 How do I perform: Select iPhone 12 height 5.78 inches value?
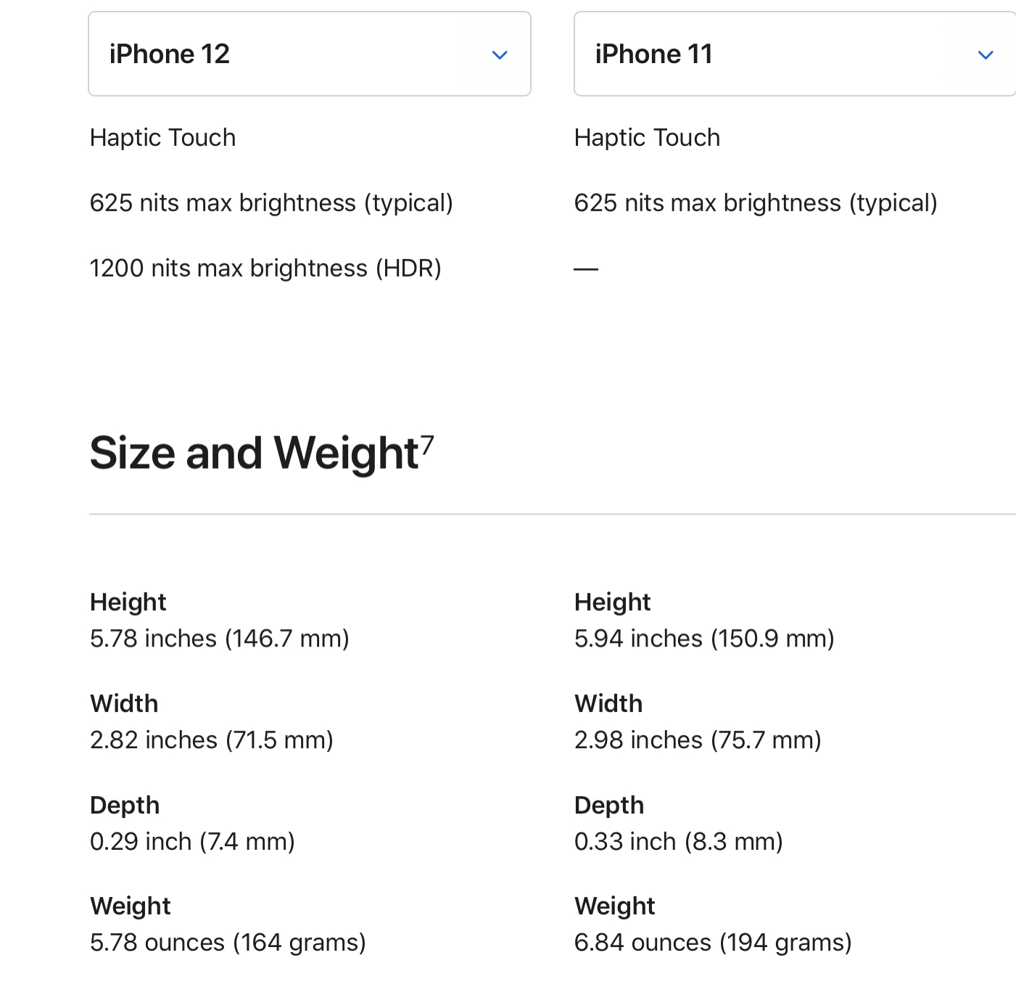pyautogui.click(x=220, y=639)
